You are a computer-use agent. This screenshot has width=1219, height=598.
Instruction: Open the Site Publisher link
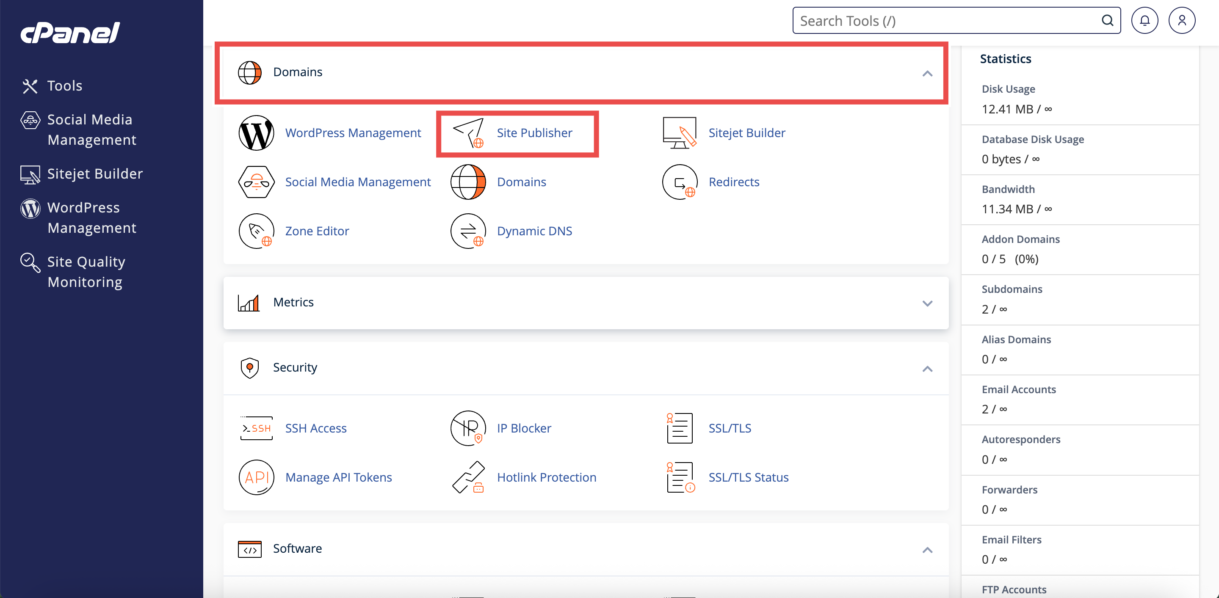point(534,133)
